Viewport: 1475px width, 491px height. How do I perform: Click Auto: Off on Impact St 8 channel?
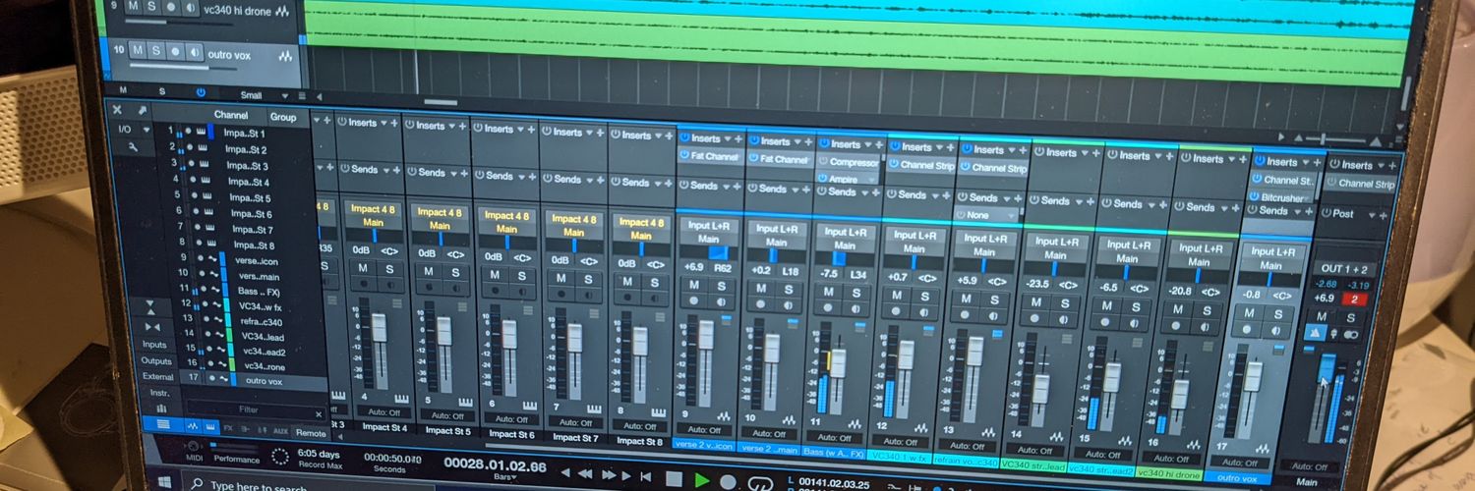tap(639, 425)
